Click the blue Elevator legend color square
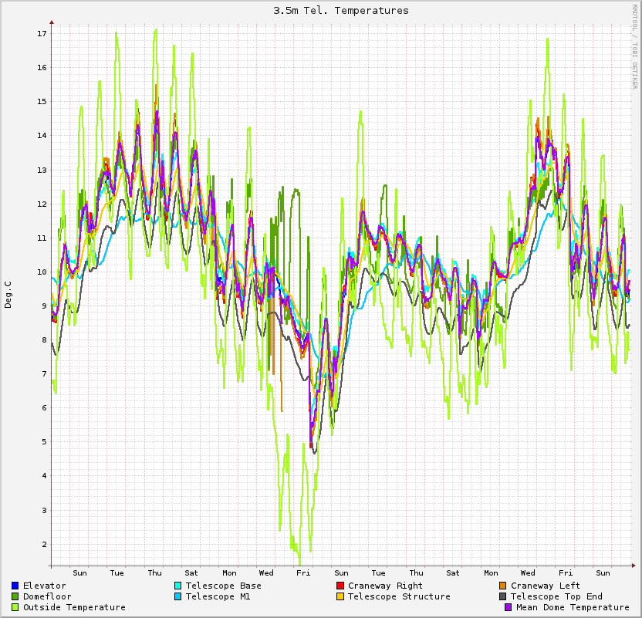642x618 pixels. coord(15,586)
